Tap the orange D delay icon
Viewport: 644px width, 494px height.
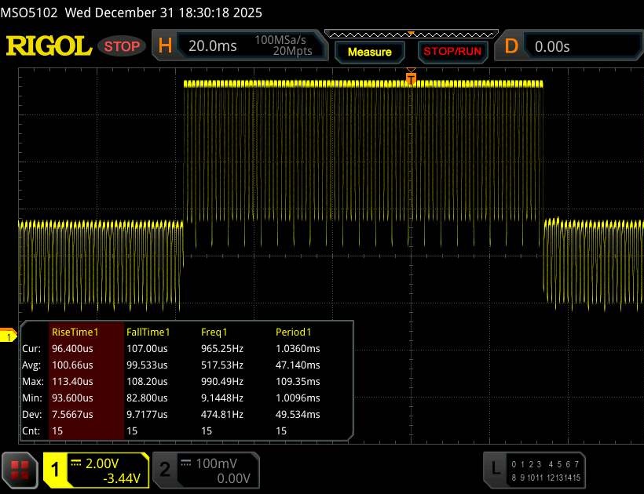click(511, 46)
